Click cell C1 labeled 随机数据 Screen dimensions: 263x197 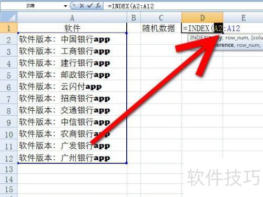(x=161, y=28)
